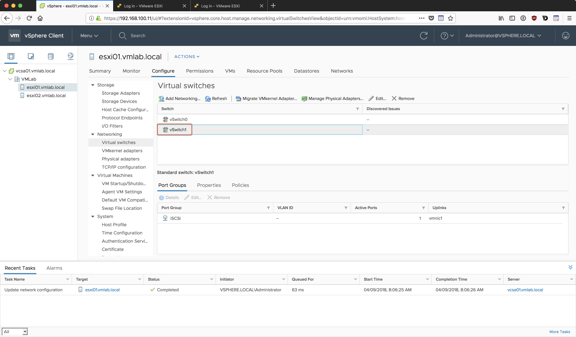Open the vSphere Client Menu dropdown
This screenshot has width=576, height=337.
click(89, 36)
